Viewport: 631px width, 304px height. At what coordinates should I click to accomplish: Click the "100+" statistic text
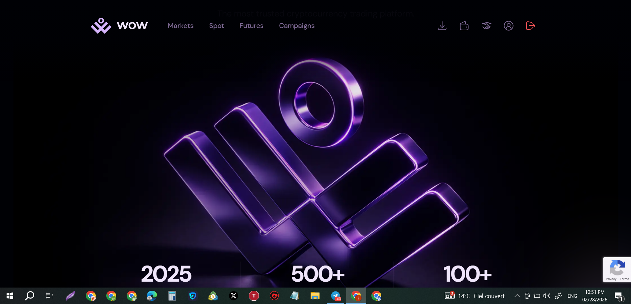point(467,274)
